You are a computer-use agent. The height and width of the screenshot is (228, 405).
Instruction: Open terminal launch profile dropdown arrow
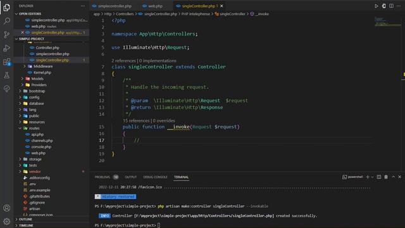coord(372,177)
